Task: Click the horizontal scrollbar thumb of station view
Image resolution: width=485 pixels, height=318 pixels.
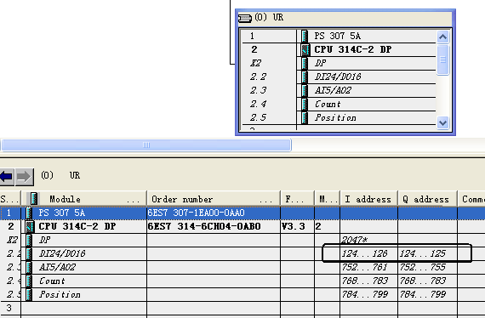Action: (x=146, y=145)
